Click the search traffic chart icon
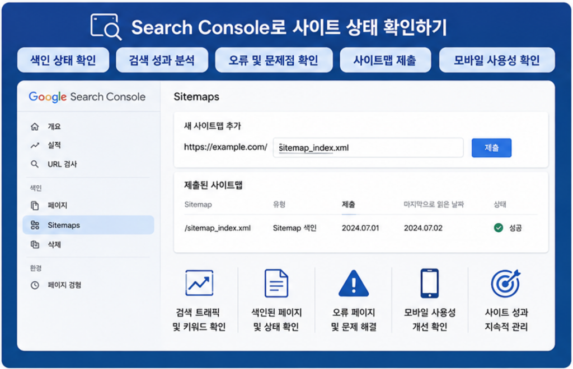This screenshot has height=369, width=573. (199, 282)
